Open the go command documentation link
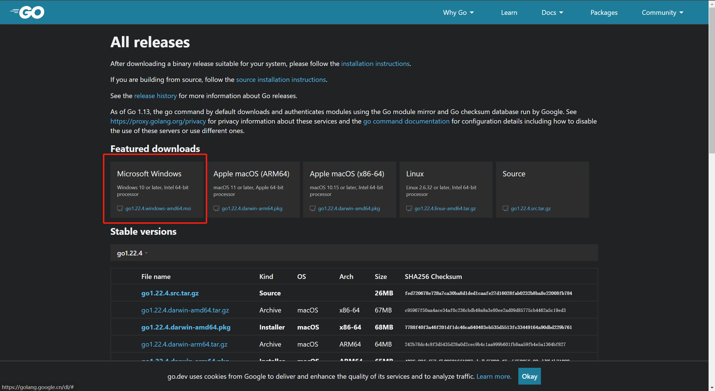This screenshot has width=715, height=391. [406, 121]
